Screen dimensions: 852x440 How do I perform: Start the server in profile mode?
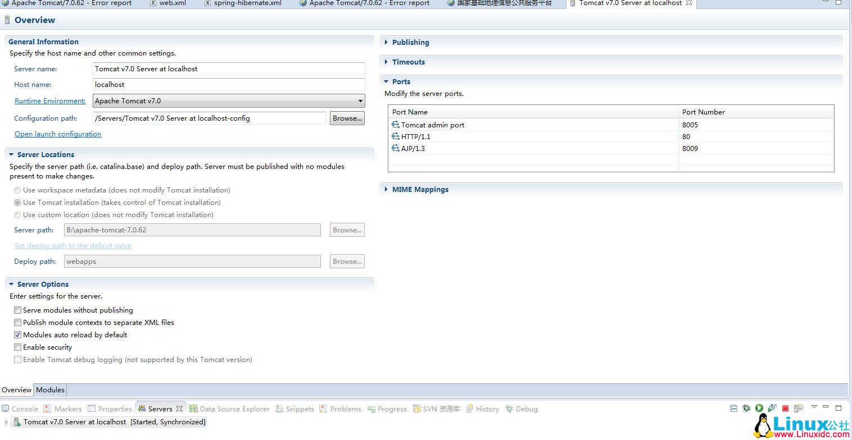tap(773, 409)
